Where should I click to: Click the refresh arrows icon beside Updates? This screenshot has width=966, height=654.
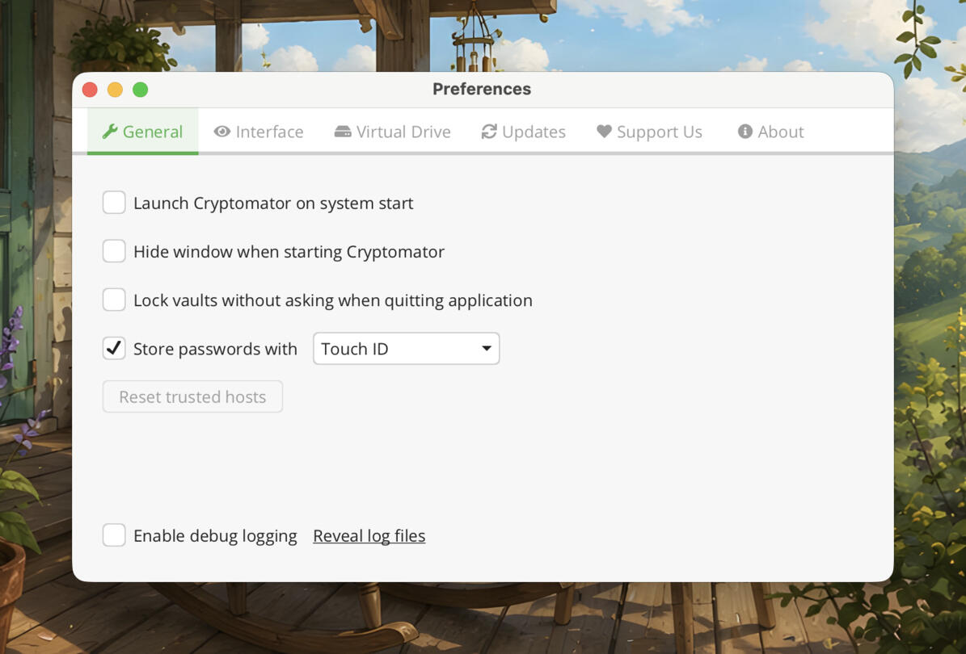(489, 132)
